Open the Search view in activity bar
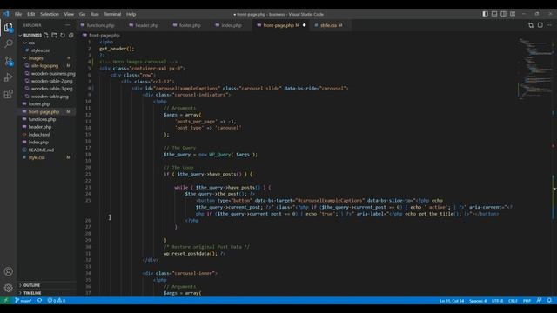The height and width of the screenshot is (313, 557). click(8, 43)
